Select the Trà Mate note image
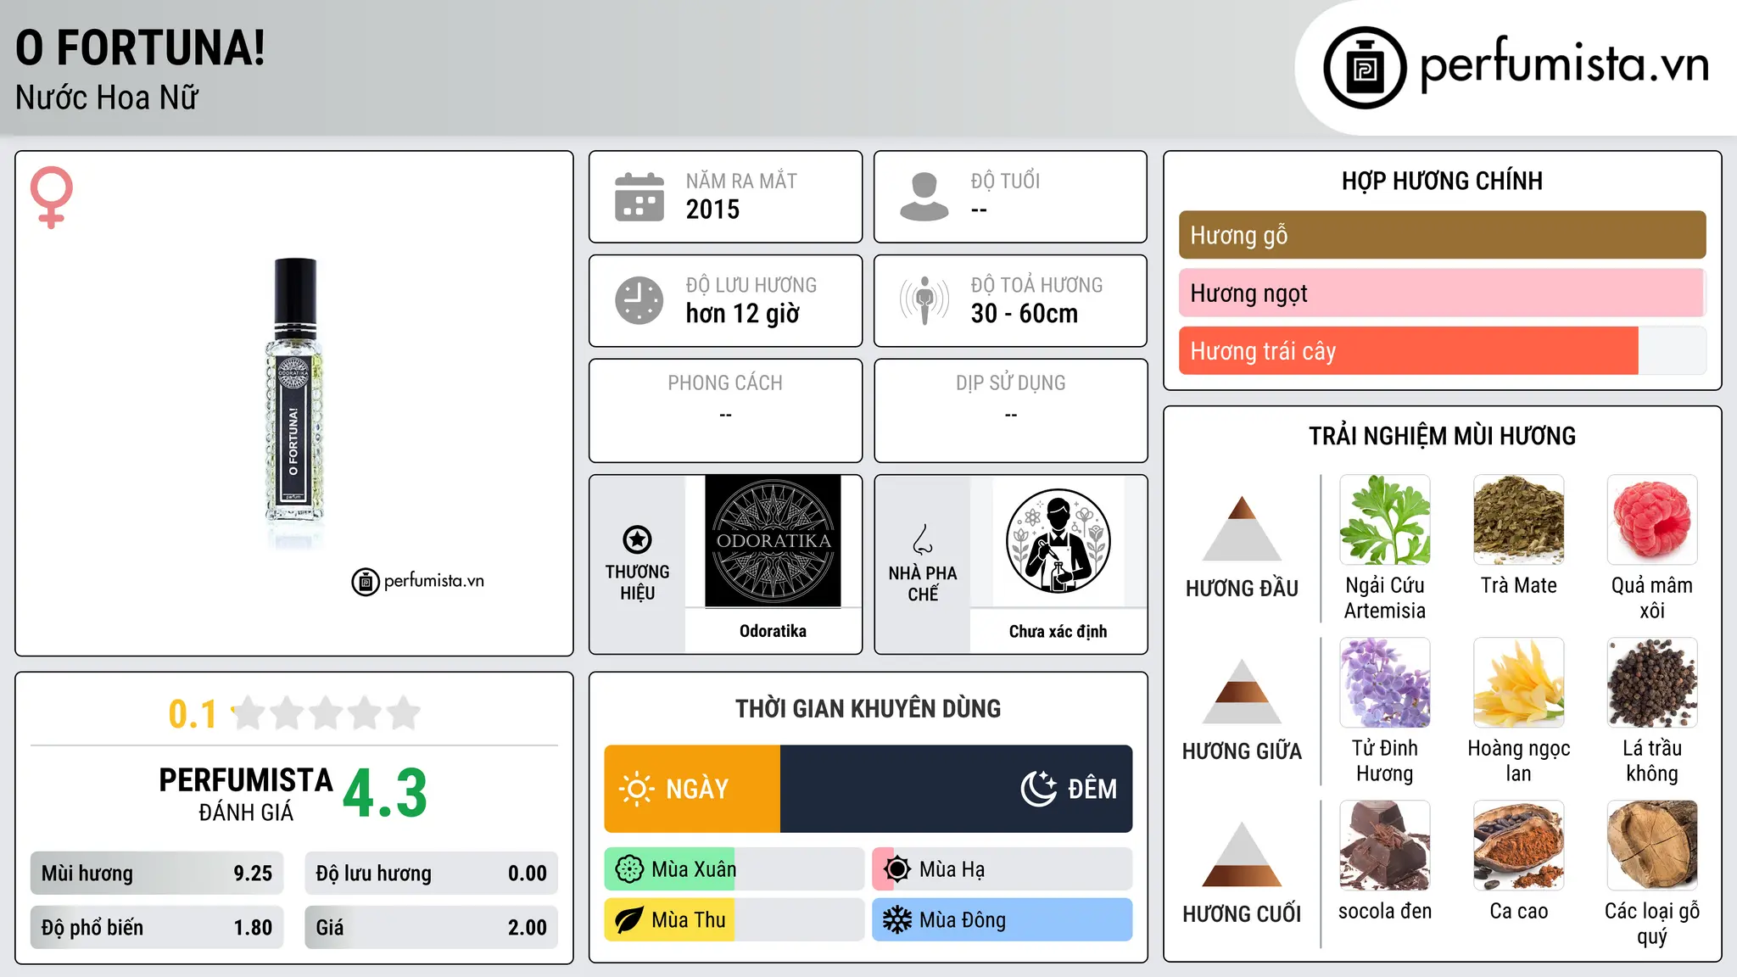The height and width of the screenshot is (977, 1737). pyautogui.click(x=1519, y=520)
